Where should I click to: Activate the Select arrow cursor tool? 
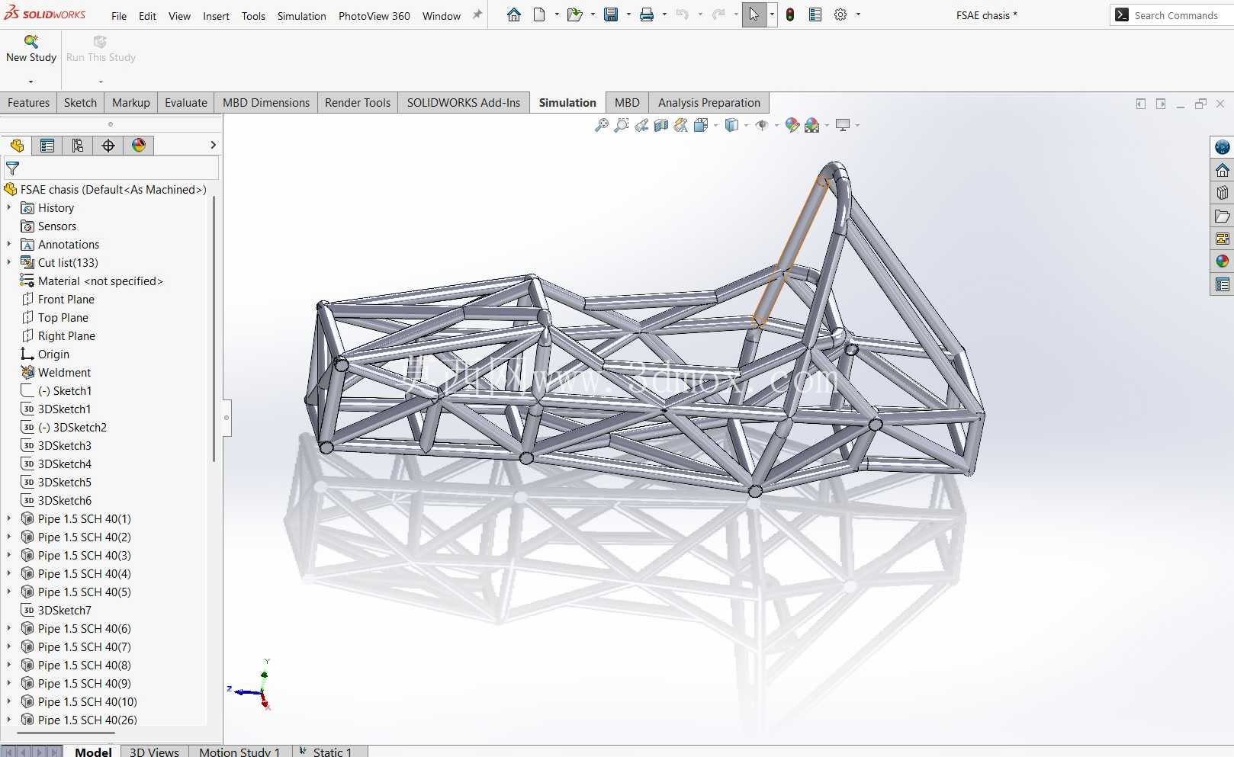point(754,14)
